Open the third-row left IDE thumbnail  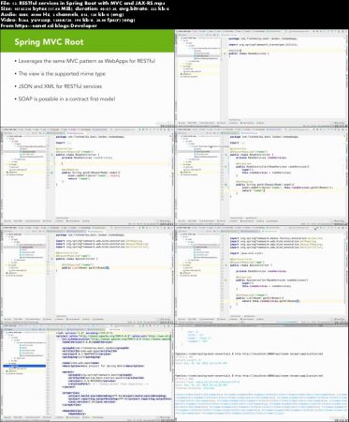pyautogui.click(x=87, y=275)
